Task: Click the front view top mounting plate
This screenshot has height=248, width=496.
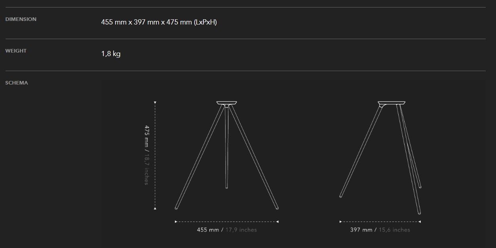Action: tap(227, 103)
